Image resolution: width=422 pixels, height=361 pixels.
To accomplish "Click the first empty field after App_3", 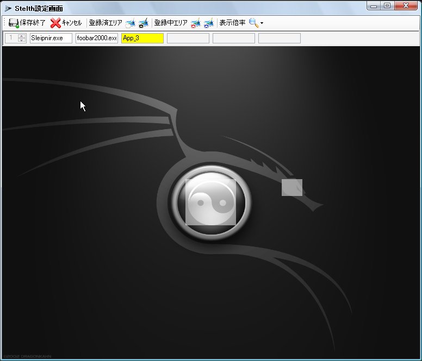I will click(x=188, y=38).
